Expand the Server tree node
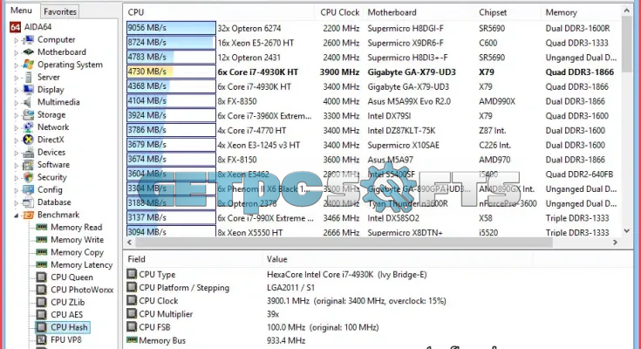This screenshot has width=641, height=349. pyautogui.click(x=17, y=78)
